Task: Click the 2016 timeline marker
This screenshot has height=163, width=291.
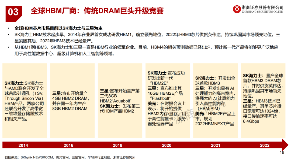Action: pos(68,145)
